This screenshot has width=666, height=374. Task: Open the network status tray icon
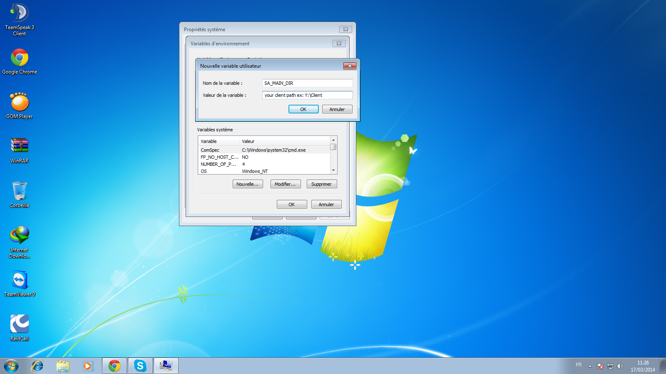610,366
